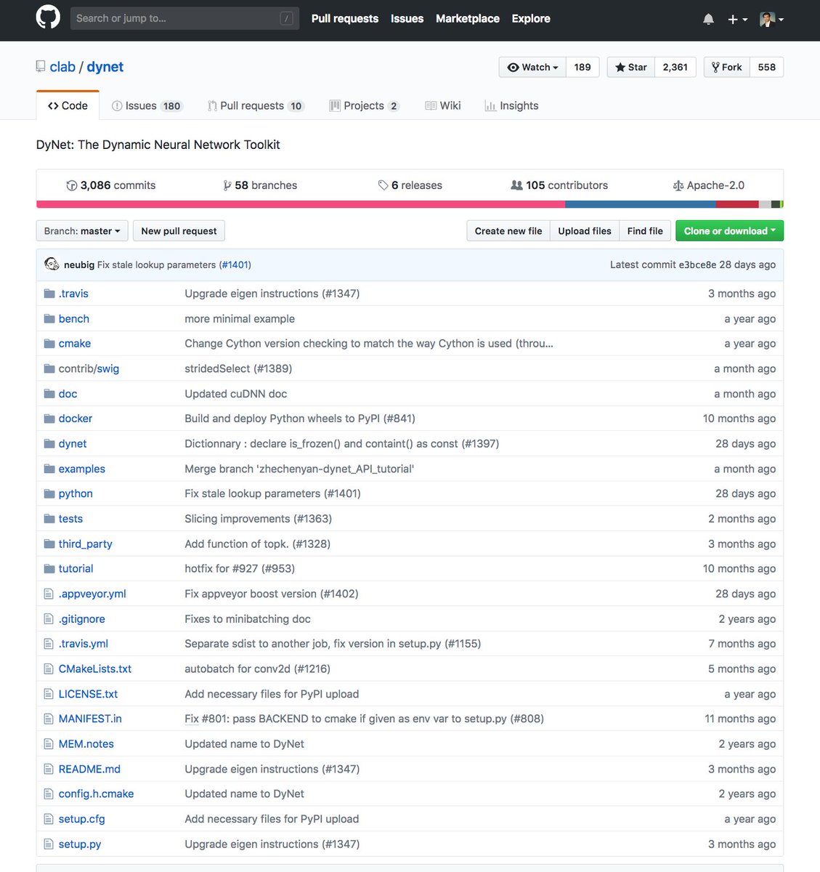Open the notifications bell

tap(709, 19)
